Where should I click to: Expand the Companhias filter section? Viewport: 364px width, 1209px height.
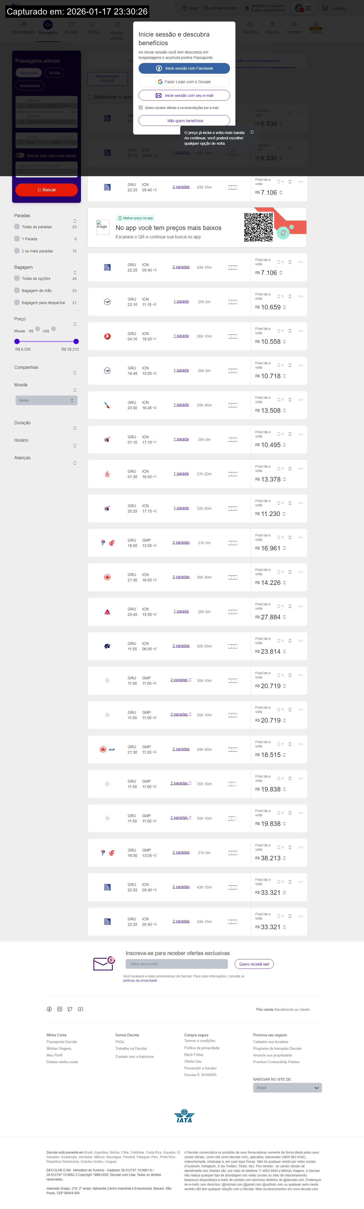[x=75, y=373]
